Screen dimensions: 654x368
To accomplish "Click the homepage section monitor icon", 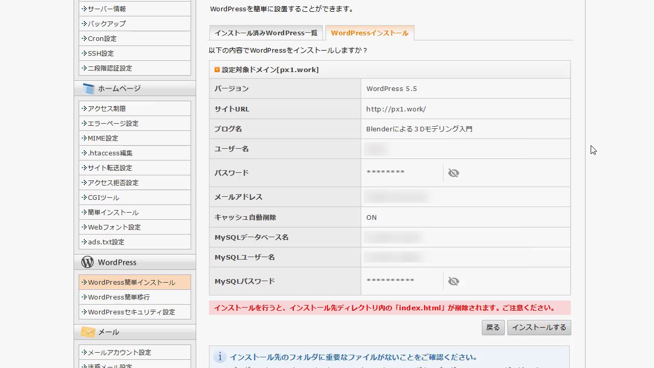I will [x=88, y=89].
